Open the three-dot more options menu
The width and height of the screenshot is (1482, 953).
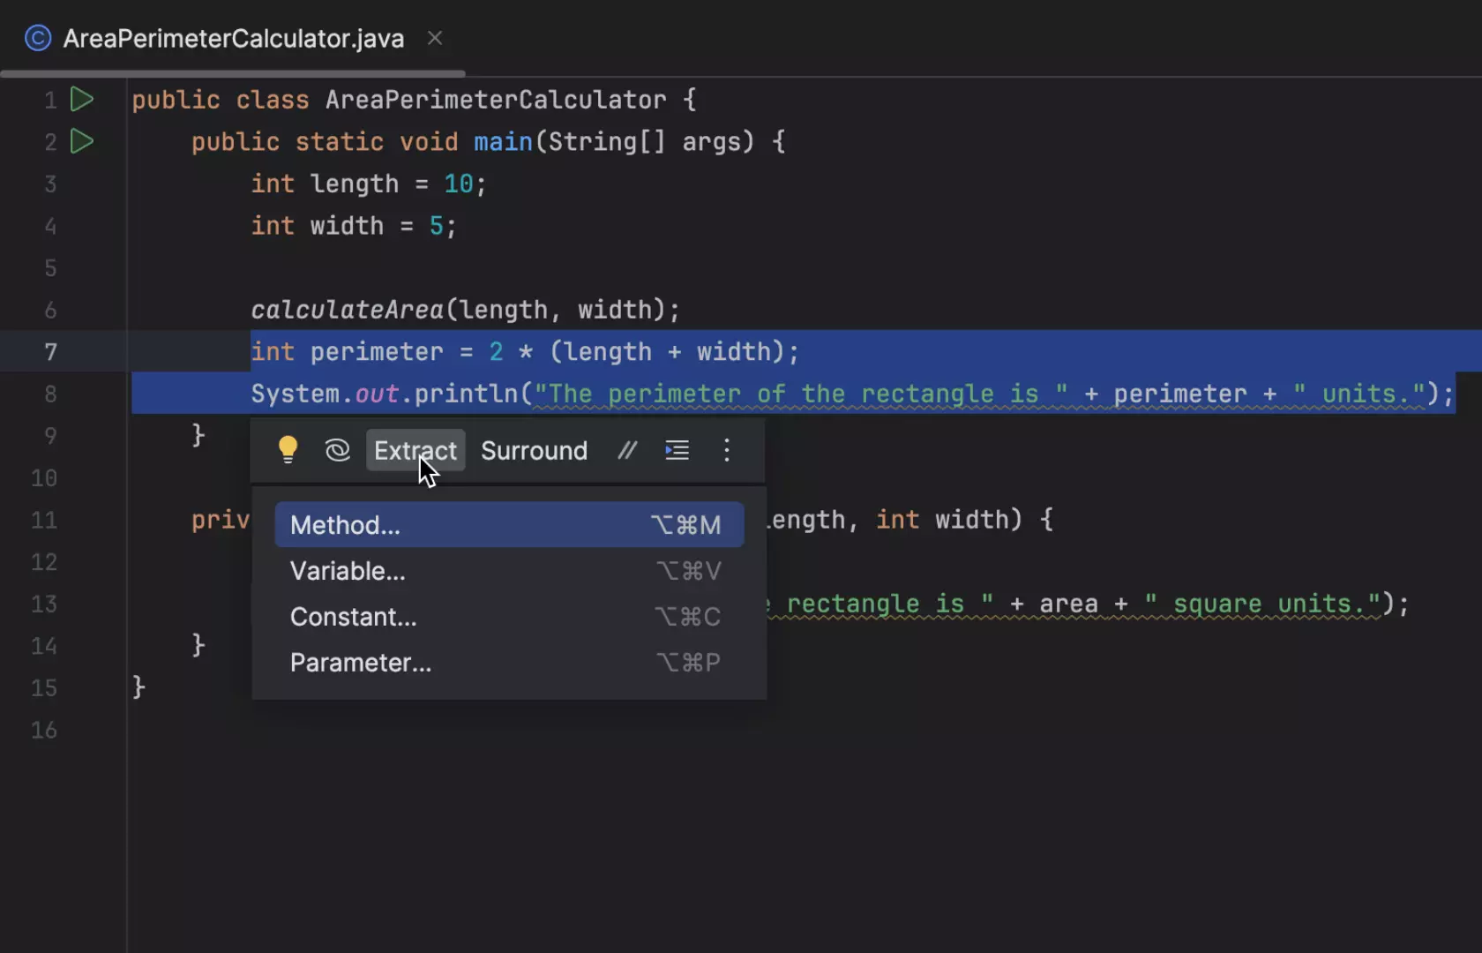726,450
